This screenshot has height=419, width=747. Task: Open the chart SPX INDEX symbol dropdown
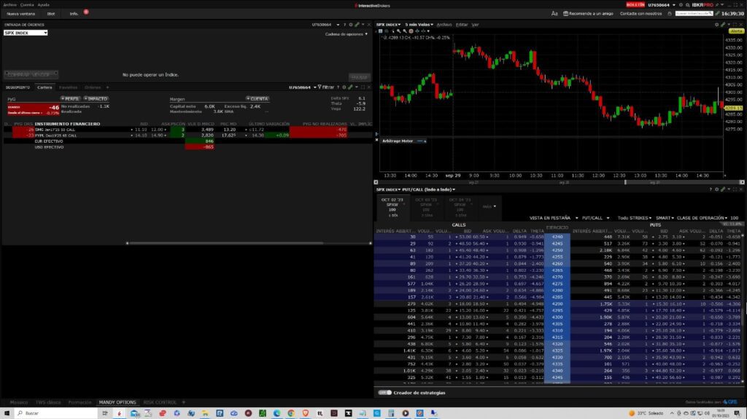coord(388,25)
